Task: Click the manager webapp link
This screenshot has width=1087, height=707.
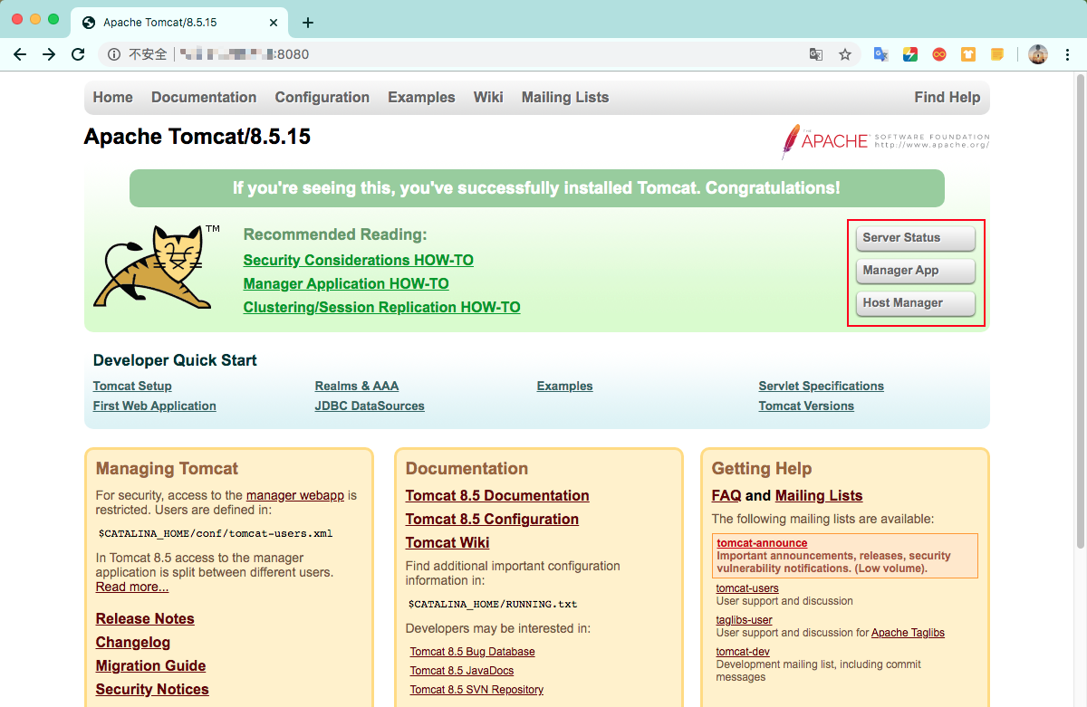Action: 295,496
